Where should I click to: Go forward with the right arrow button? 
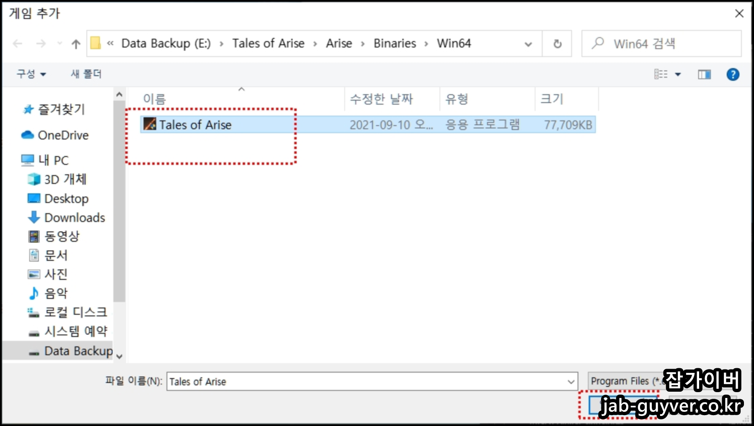coord(41,44)
